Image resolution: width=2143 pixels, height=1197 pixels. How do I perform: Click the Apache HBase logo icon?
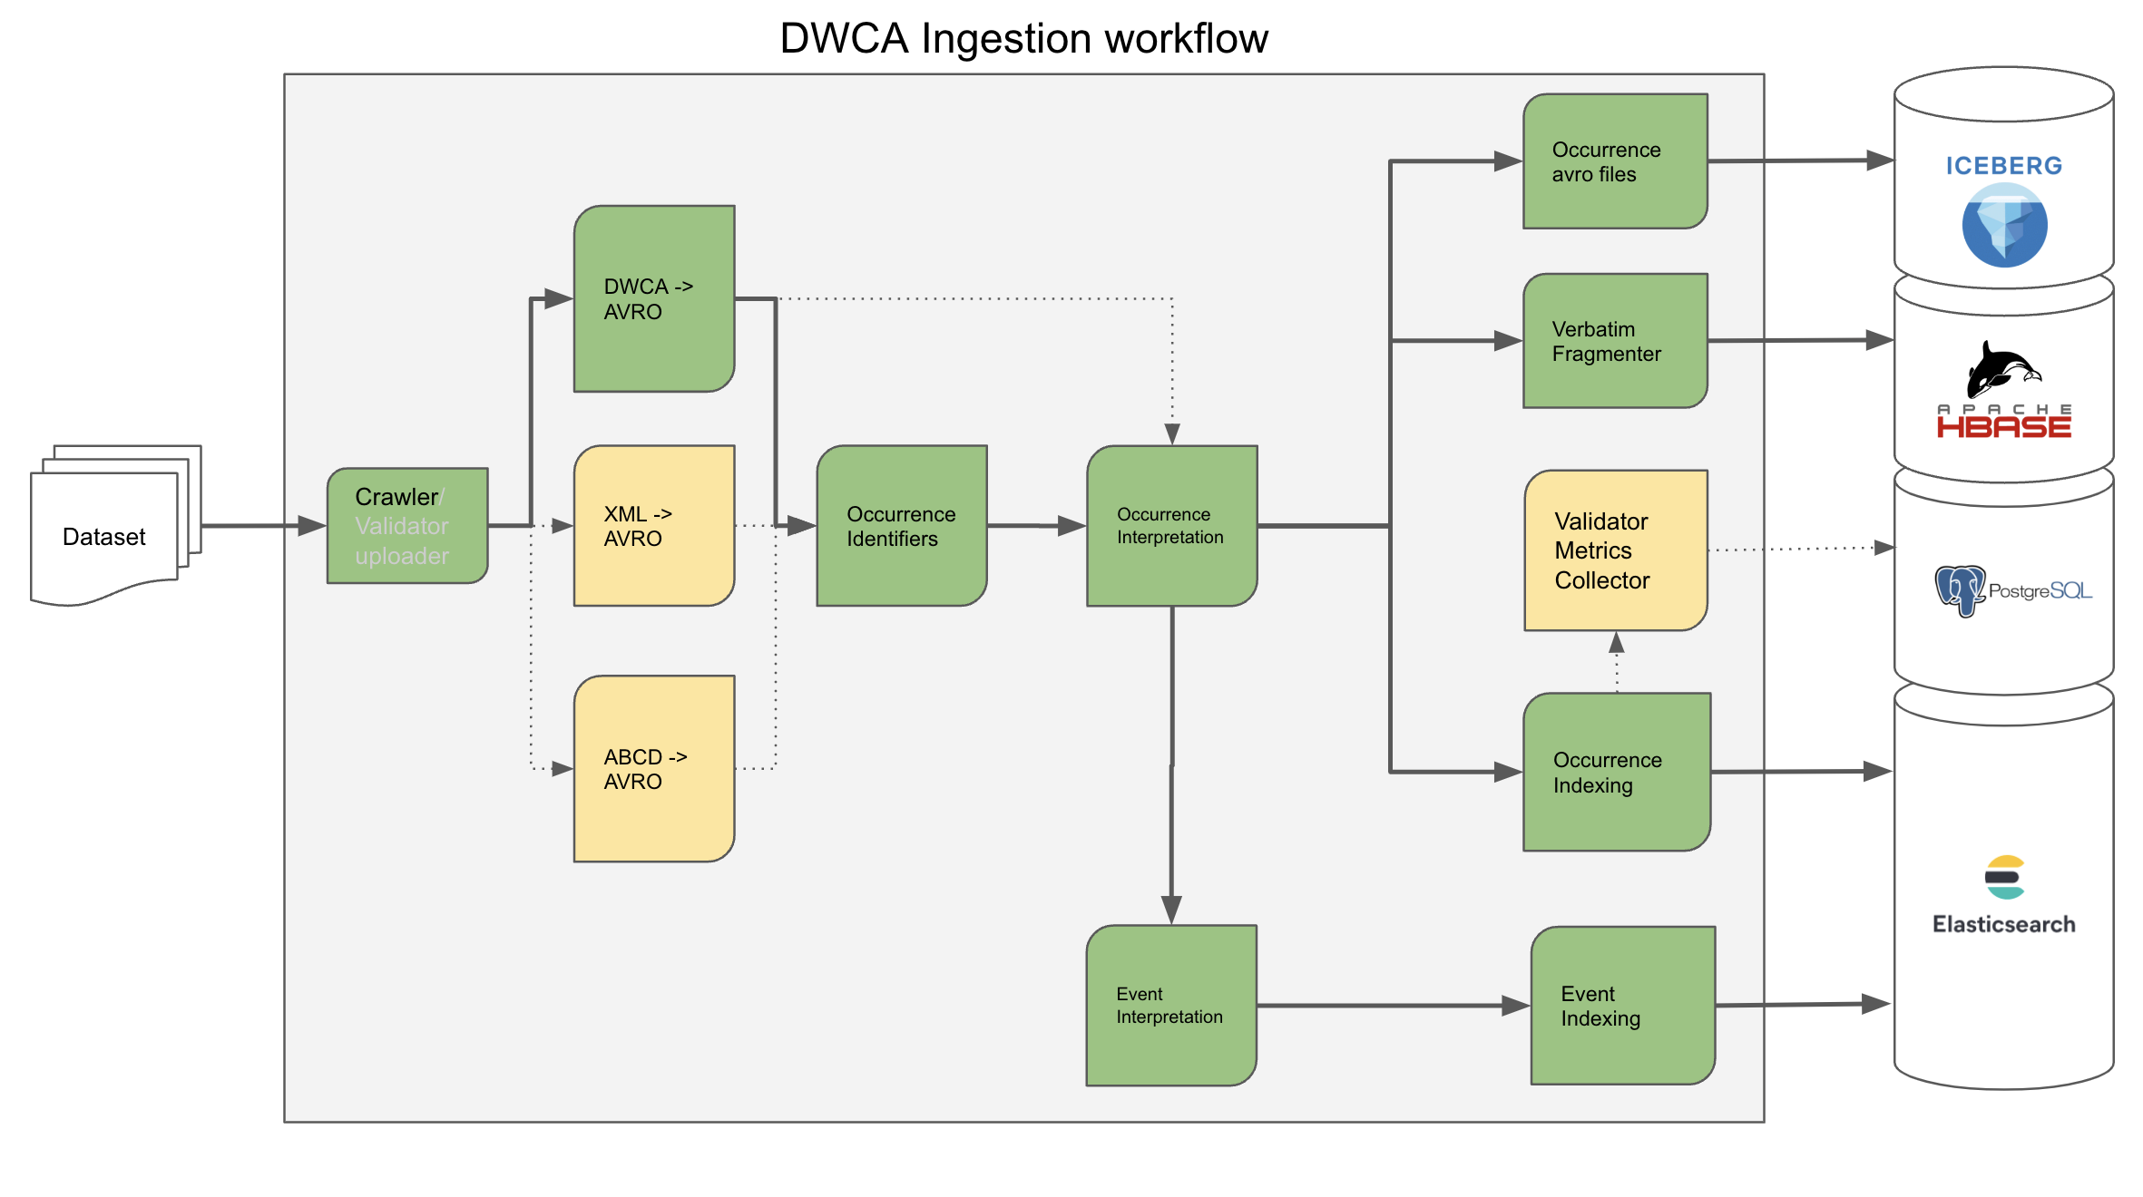tap(2006, 388)
